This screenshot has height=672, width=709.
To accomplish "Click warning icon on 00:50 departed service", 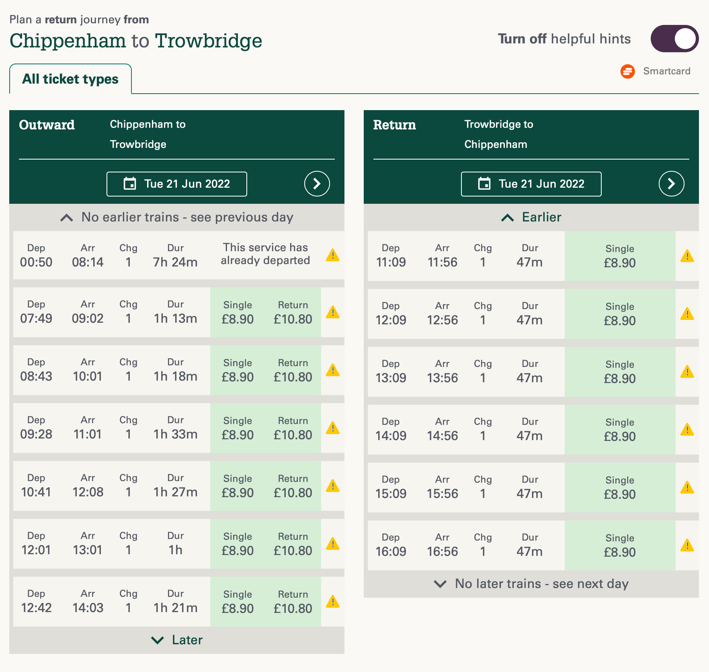I will coord(332,255).
